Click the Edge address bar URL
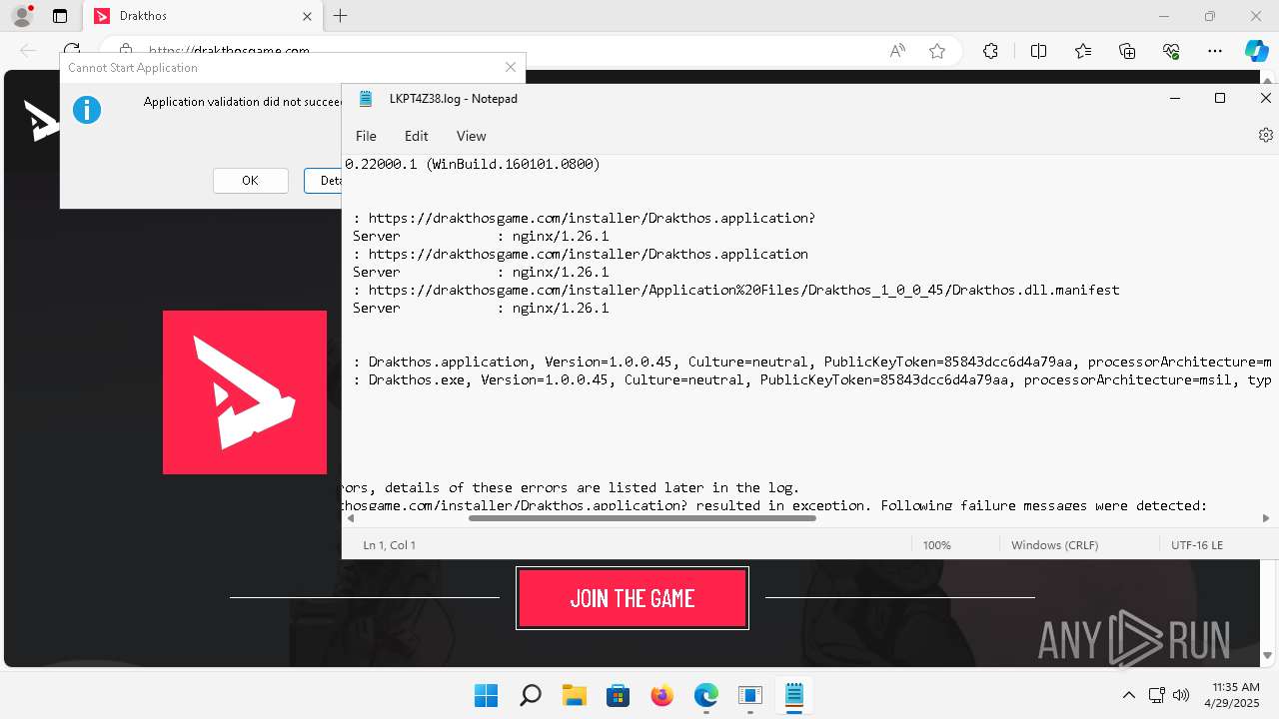This screenshot has height=719, width=1279. coord(229,50)
